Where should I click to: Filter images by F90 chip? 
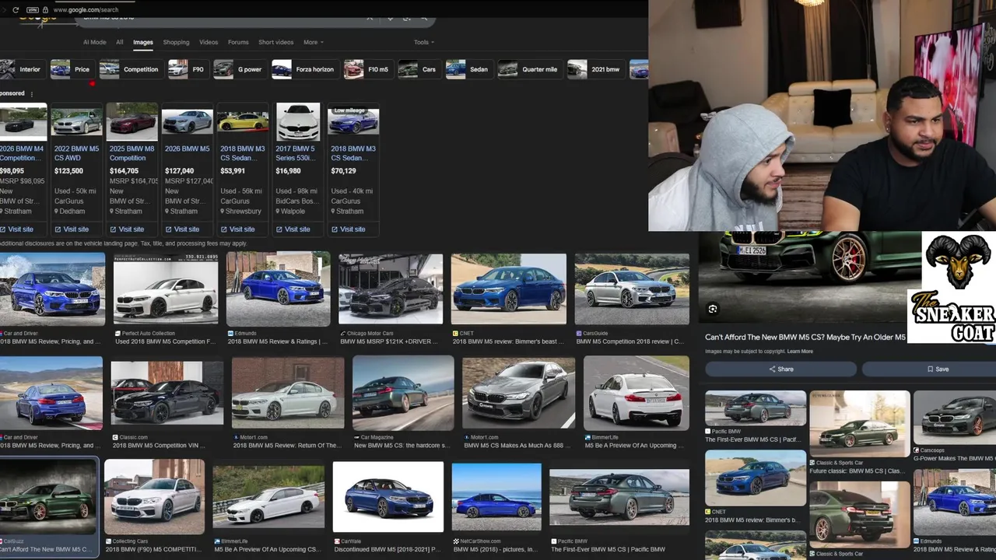pos(188,69)
